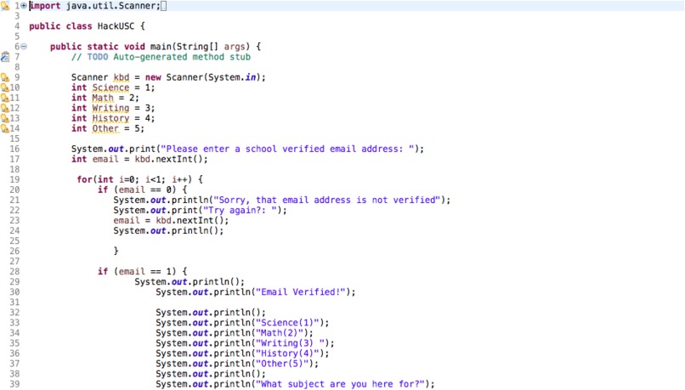
Task: Click the warning marker on line 12
Action: [x=5, y=108]
